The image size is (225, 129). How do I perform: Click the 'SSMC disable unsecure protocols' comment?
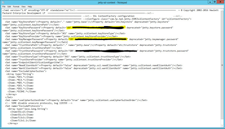[39, 103]
